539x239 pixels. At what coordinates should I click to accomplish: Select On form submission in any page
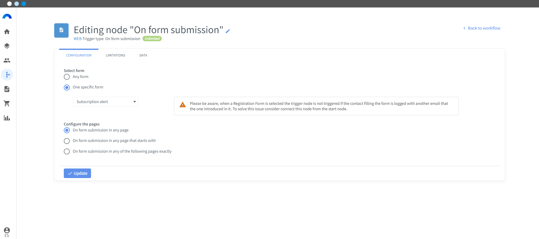pos(67,130)
